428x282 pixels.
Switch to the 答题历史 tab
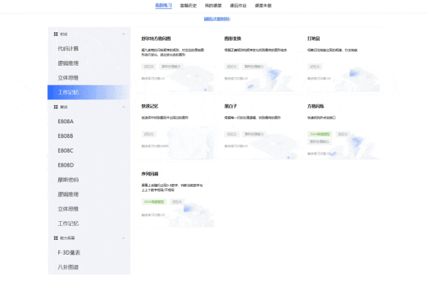(187, 5)
